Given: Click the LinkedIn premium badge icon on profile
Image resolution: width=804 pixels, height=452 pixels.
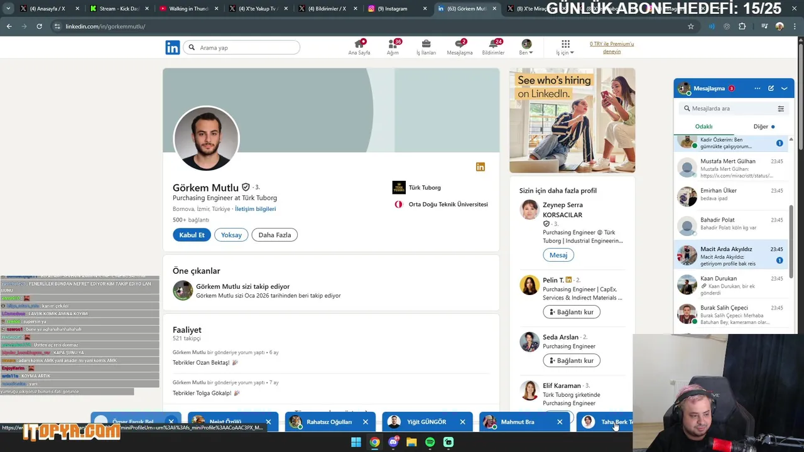Looking at the screenshot, I should click(x=481, y=167).
